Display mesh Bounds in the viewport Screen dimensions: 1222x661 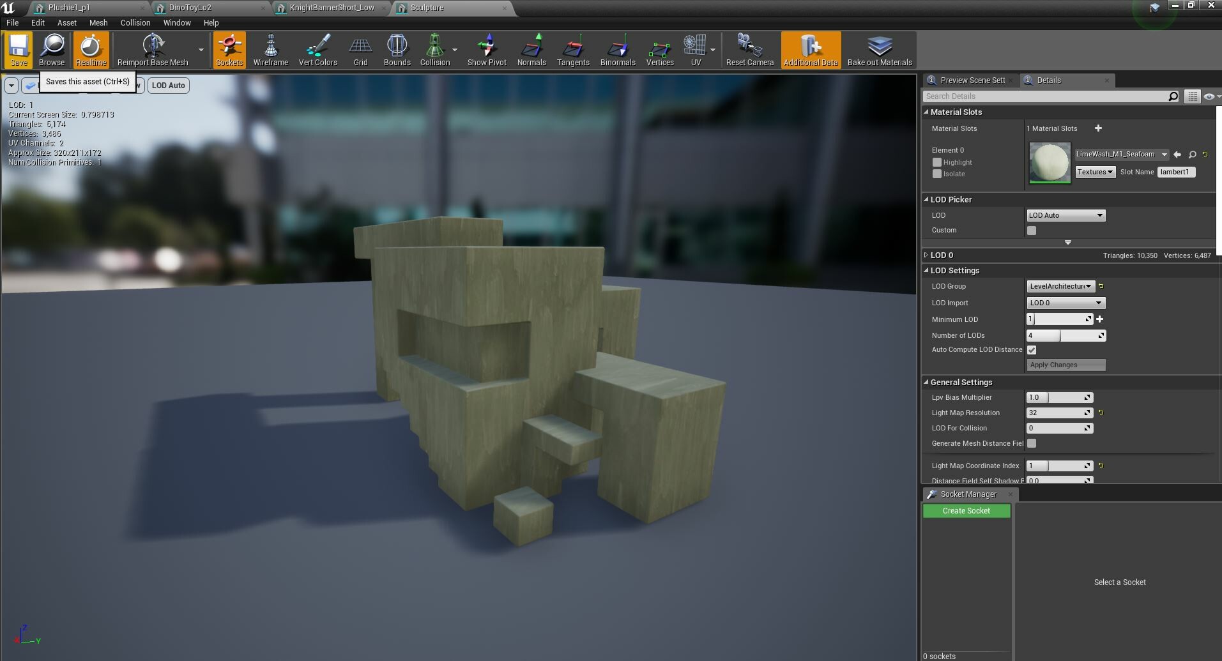(x=397, y=50)
